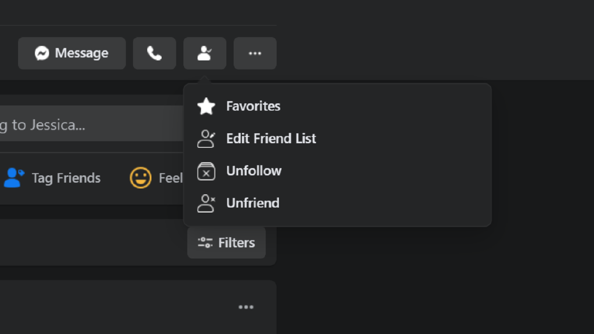Click the Filters button
The width and height of the screenshot is (594, 334).
tap(226, 242)
